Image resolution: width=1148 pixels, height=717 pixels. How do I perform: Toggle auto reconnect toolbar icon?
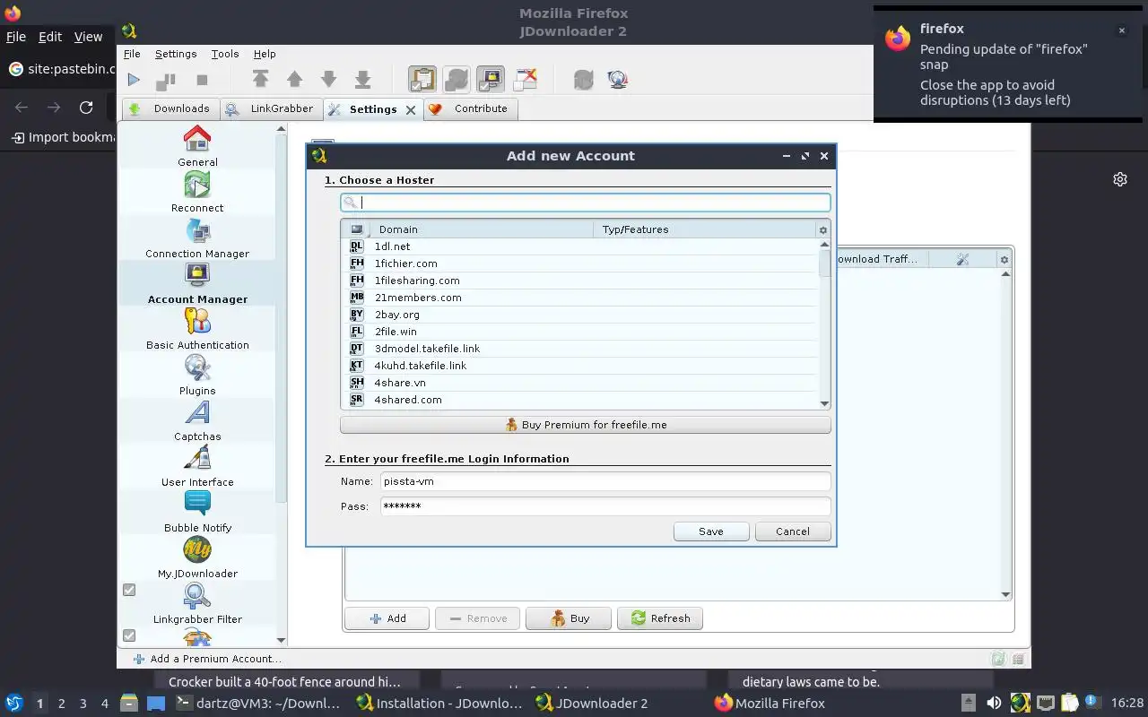coord(456,80)
